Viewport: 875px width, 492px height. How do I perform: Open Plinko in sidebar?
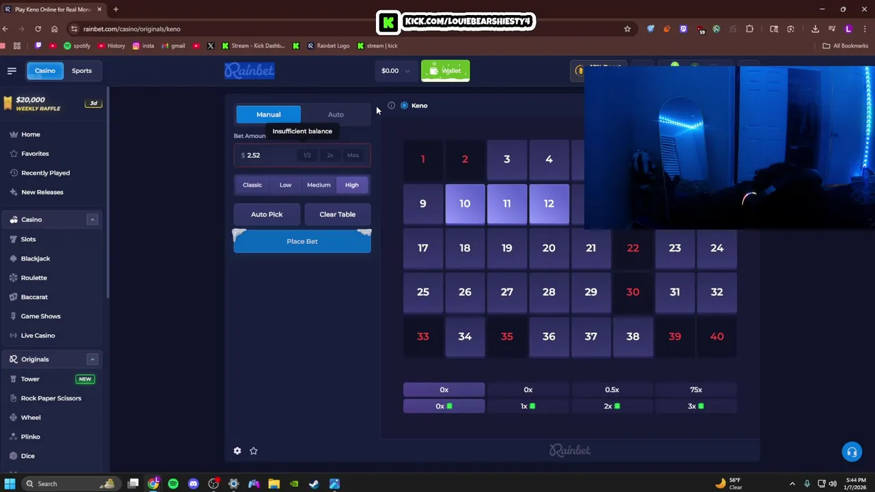click(30, 437)
